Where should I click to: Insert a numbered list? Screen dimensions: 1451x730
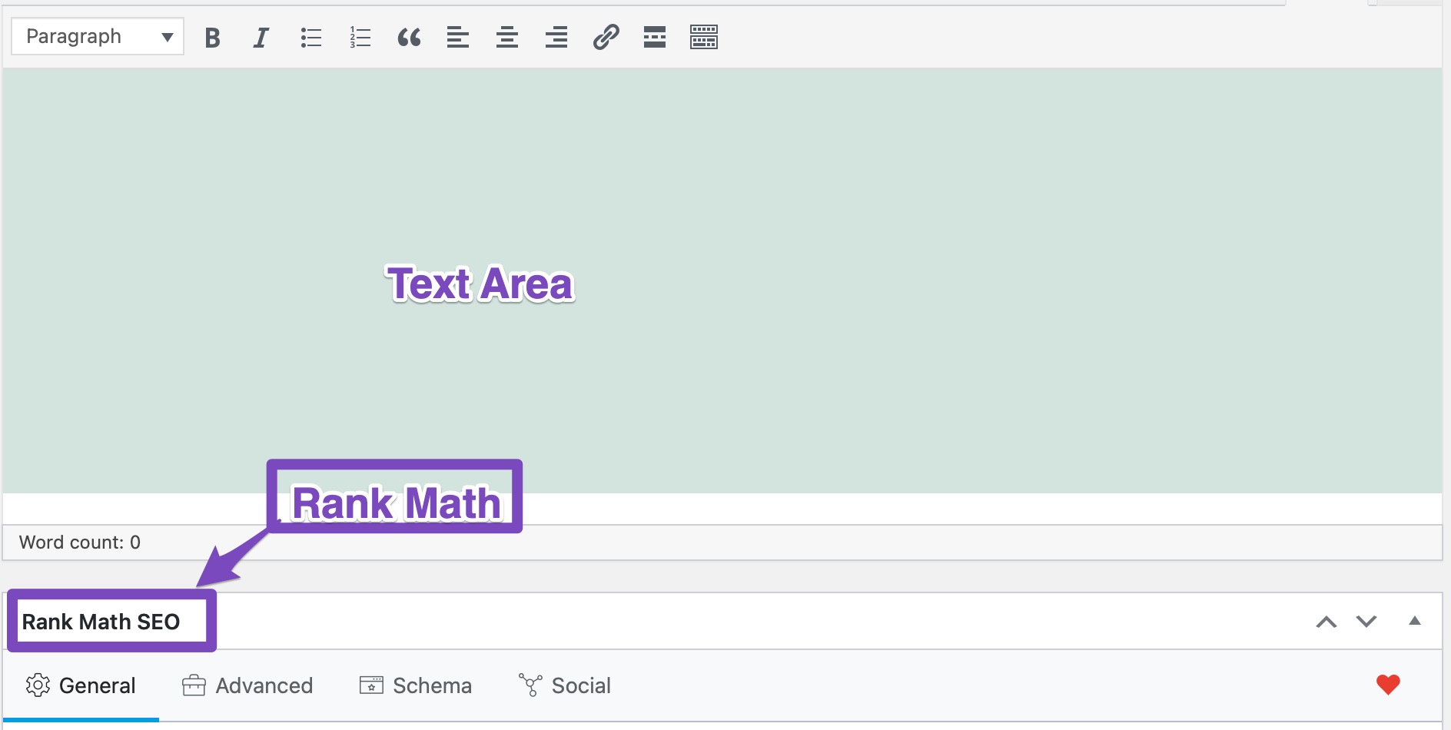tap(360, 37)
